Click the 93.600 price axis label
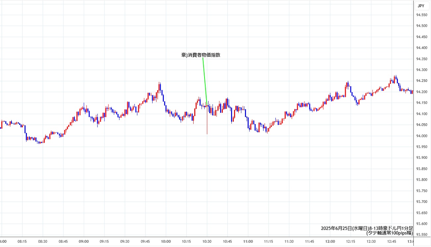431x247 pixels. tap(422, 224)
